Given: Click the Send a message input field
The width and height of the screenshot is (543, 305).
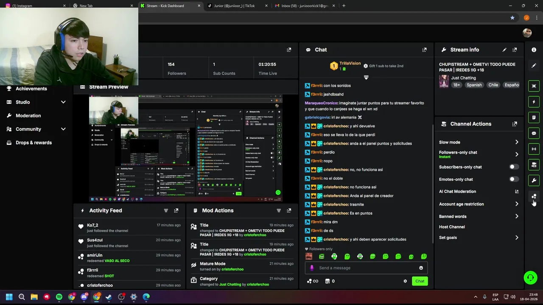Looking at the screenshot, I should click(366, 268).
